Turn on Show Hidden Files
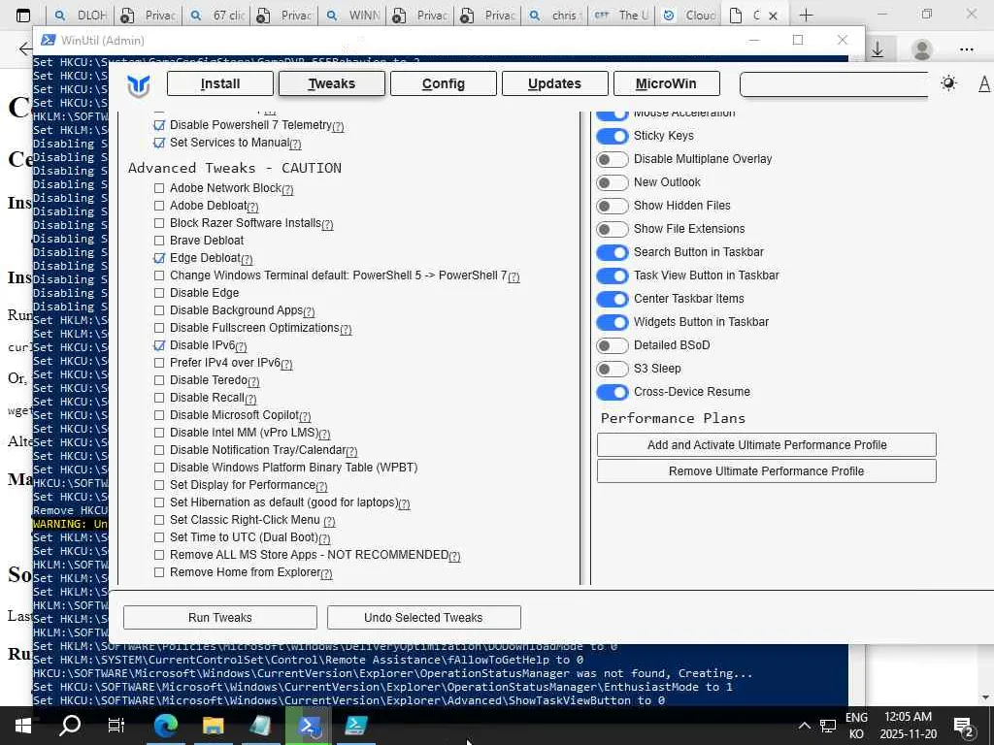 [x=613, y=206]
